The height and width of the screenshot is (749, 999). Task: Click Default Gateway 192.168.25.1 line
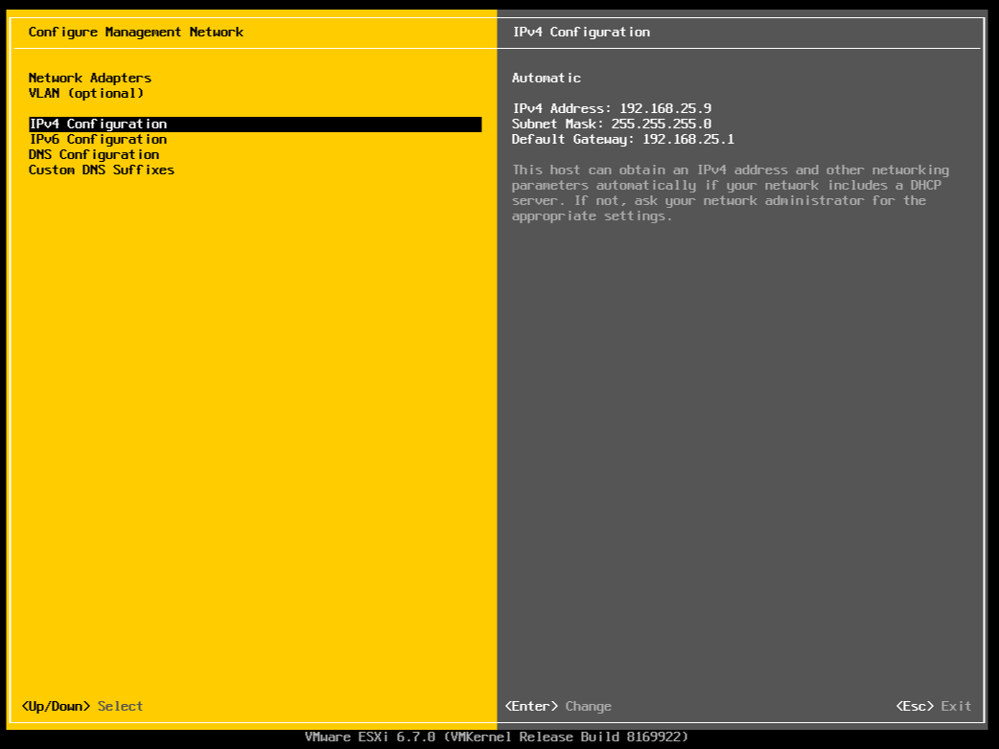pos(623,139)
